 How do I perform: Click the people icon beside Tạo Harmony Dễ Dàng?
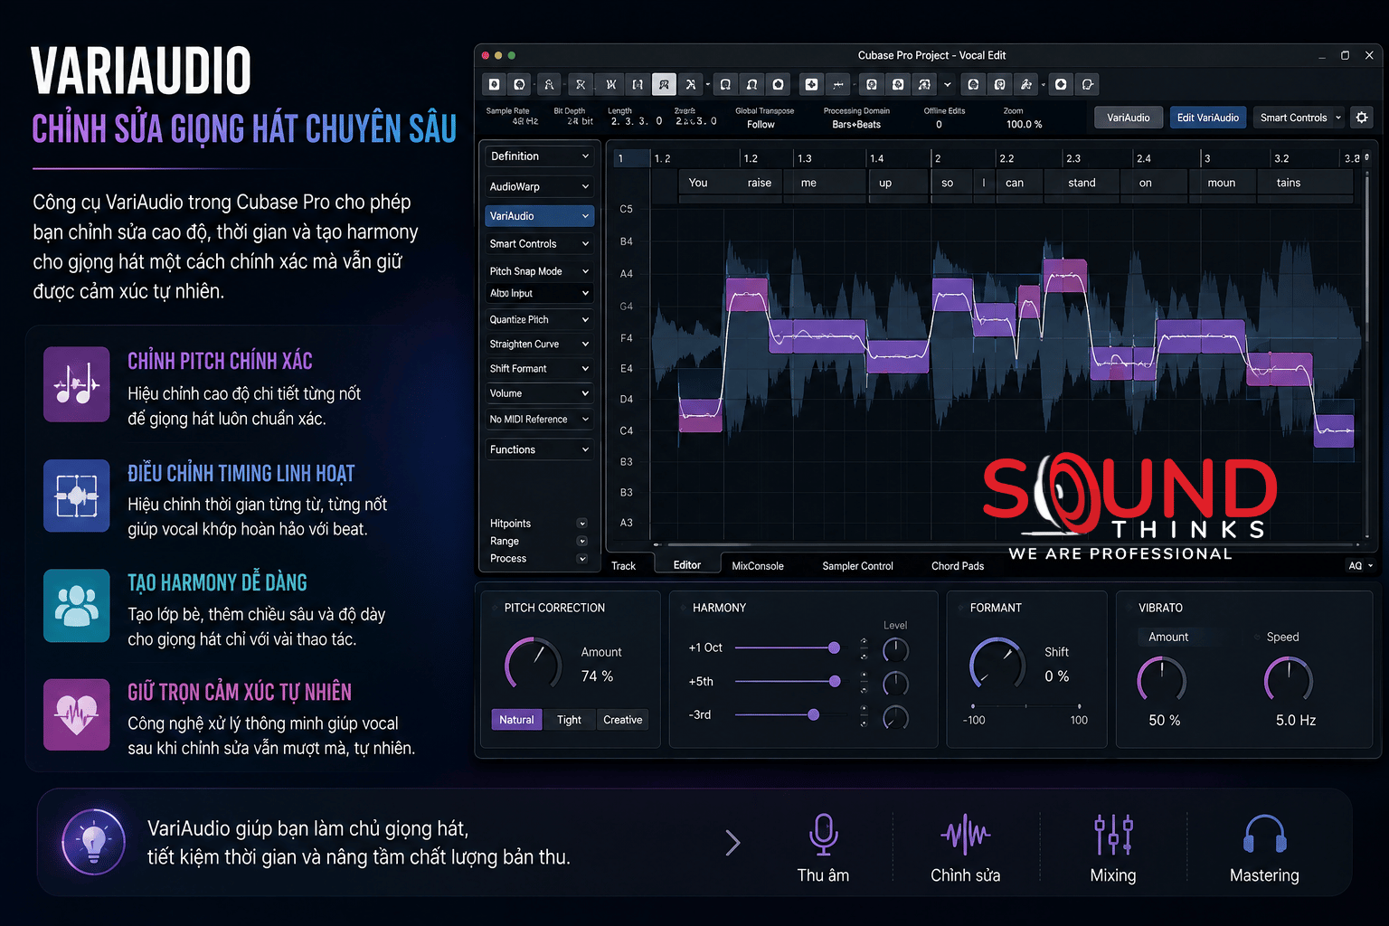pyautogui.click(x=77, y=606)
